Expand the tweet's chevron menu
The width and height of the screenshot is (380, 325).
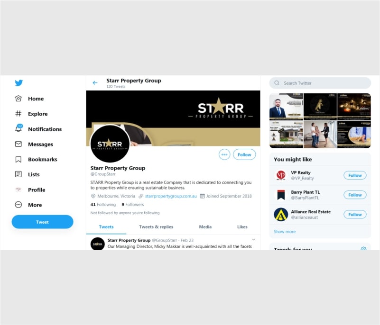tap(253, 240)
